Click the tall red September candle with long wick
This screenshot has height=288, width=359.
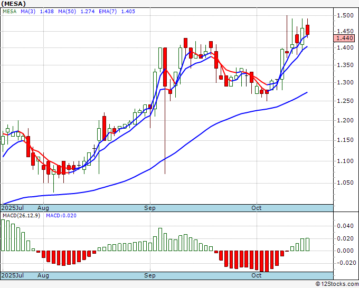point(165,67)
